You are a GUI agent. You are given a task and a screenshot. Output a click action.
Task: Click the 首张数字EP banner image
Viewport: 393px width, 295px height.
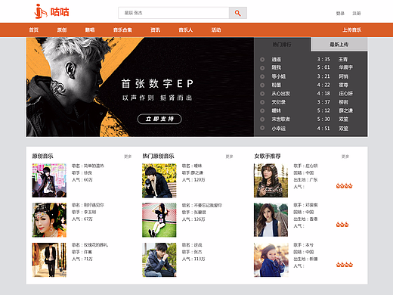pos(140,87)
